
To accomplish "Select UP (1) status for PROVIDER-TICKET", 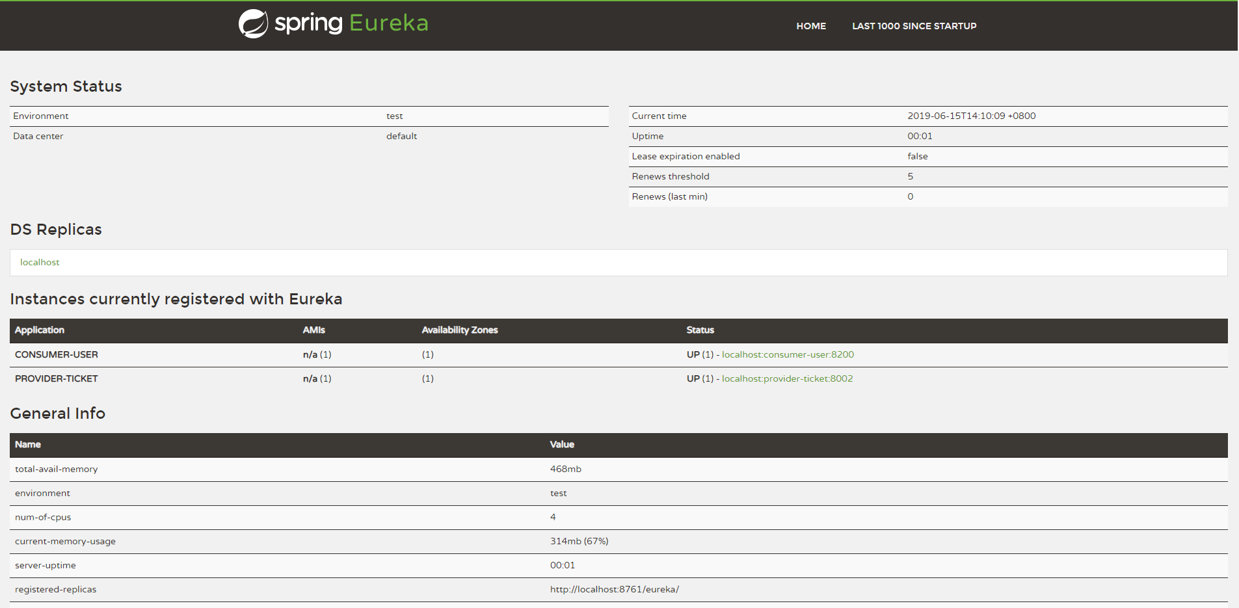I will coord(700,378).
